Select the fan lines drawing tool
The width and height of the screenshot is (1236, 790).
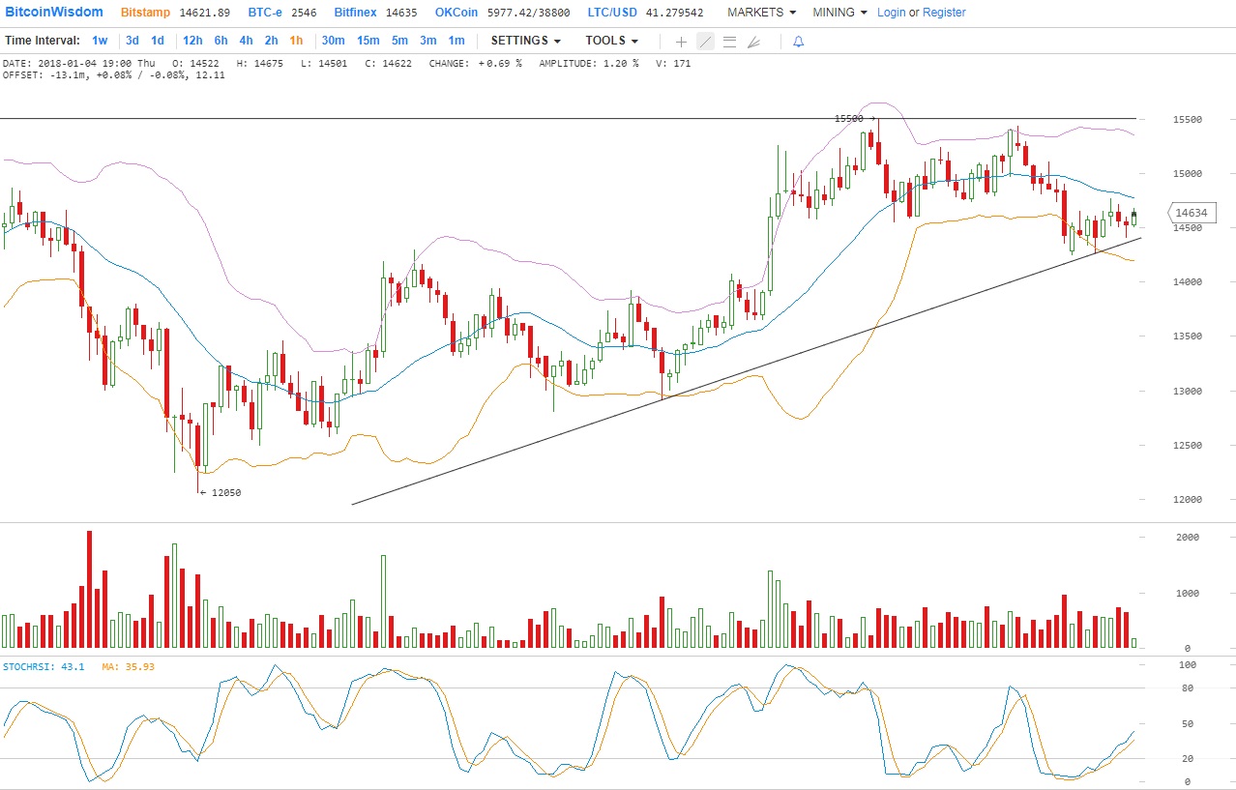pyautogui.click(x=754, y=42)
